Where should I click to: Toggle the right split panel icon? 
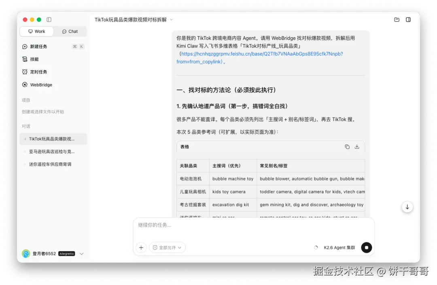[408, 19]
